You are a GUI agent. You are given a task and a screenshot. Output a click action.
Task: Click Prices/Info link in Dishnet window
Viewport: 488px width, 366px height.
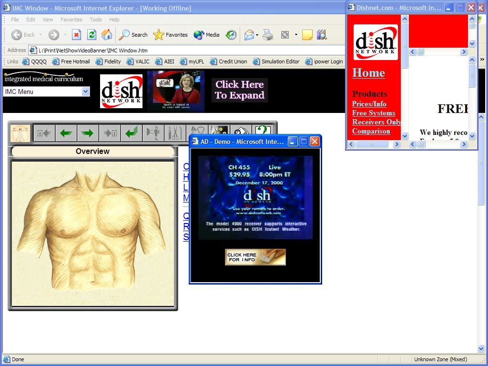pos(369,104)
